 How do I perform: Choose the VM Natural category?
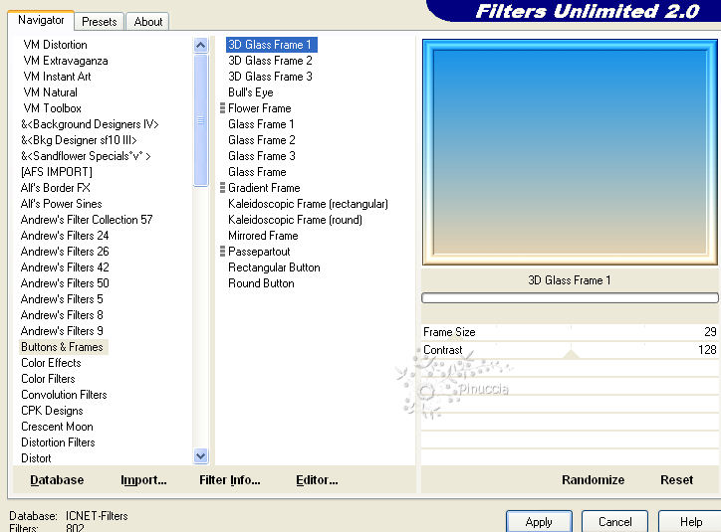click(50, 92)
